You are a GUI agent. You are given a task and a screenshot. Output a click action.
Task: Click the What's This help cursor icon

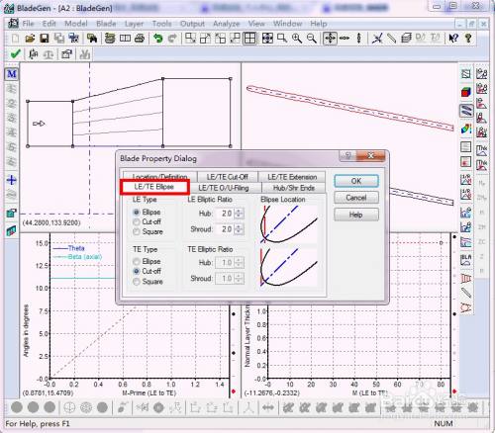pyautogui.click(x=453, y=39)
